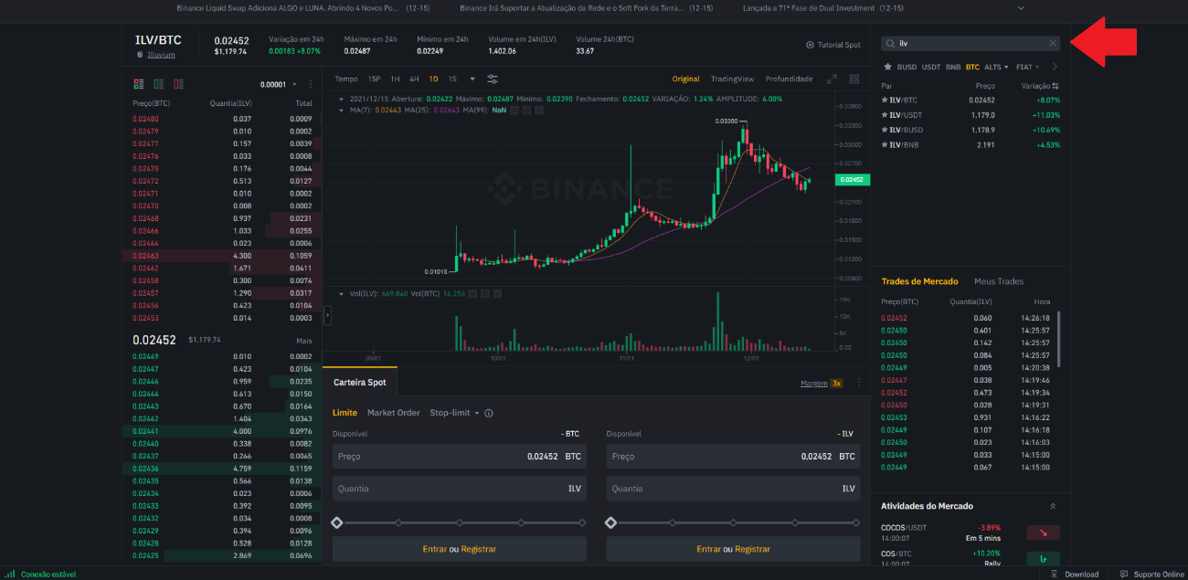This screenshot has height=580, width=1188.
Task: Switch to the TradingView chart tab
Action: coord(732,79)
